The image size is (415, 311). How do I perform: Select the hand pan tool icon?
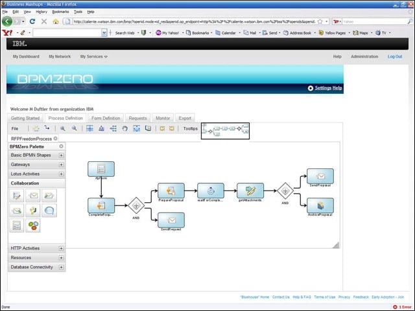(125, 128)
